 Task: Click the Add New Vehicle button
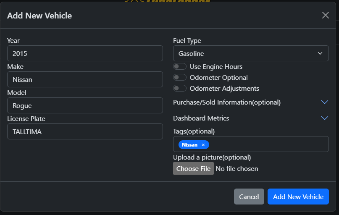point(298,197)
